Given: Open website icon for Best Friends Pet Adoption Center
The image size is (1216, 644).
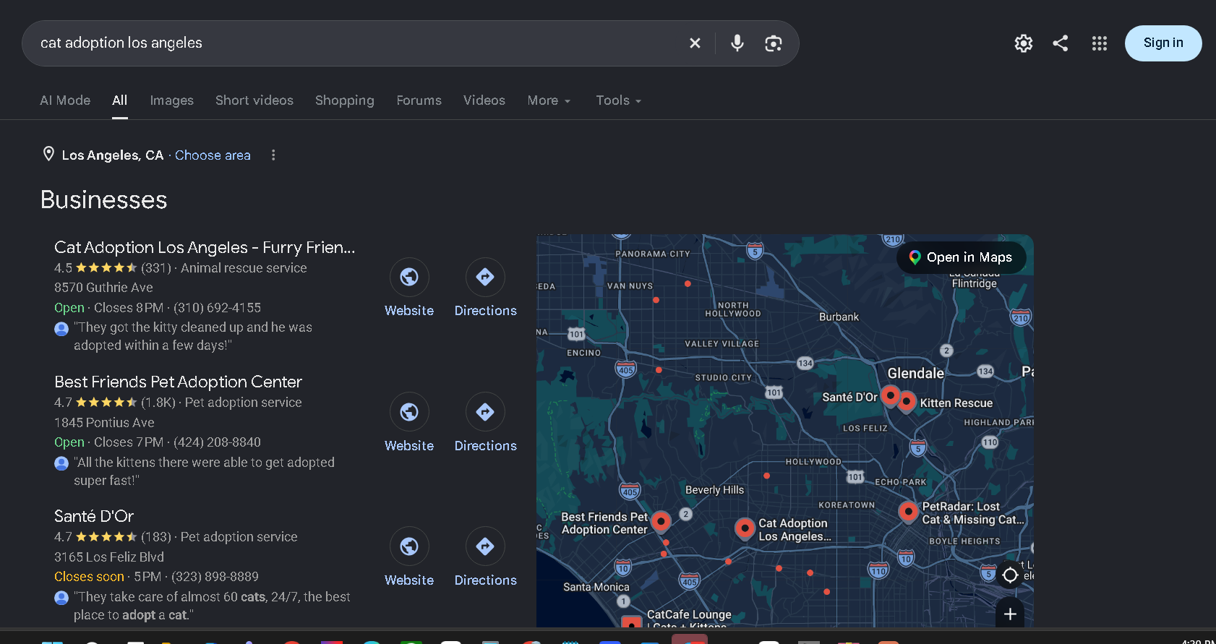Looking at the screenshot, I should (409, 412).
